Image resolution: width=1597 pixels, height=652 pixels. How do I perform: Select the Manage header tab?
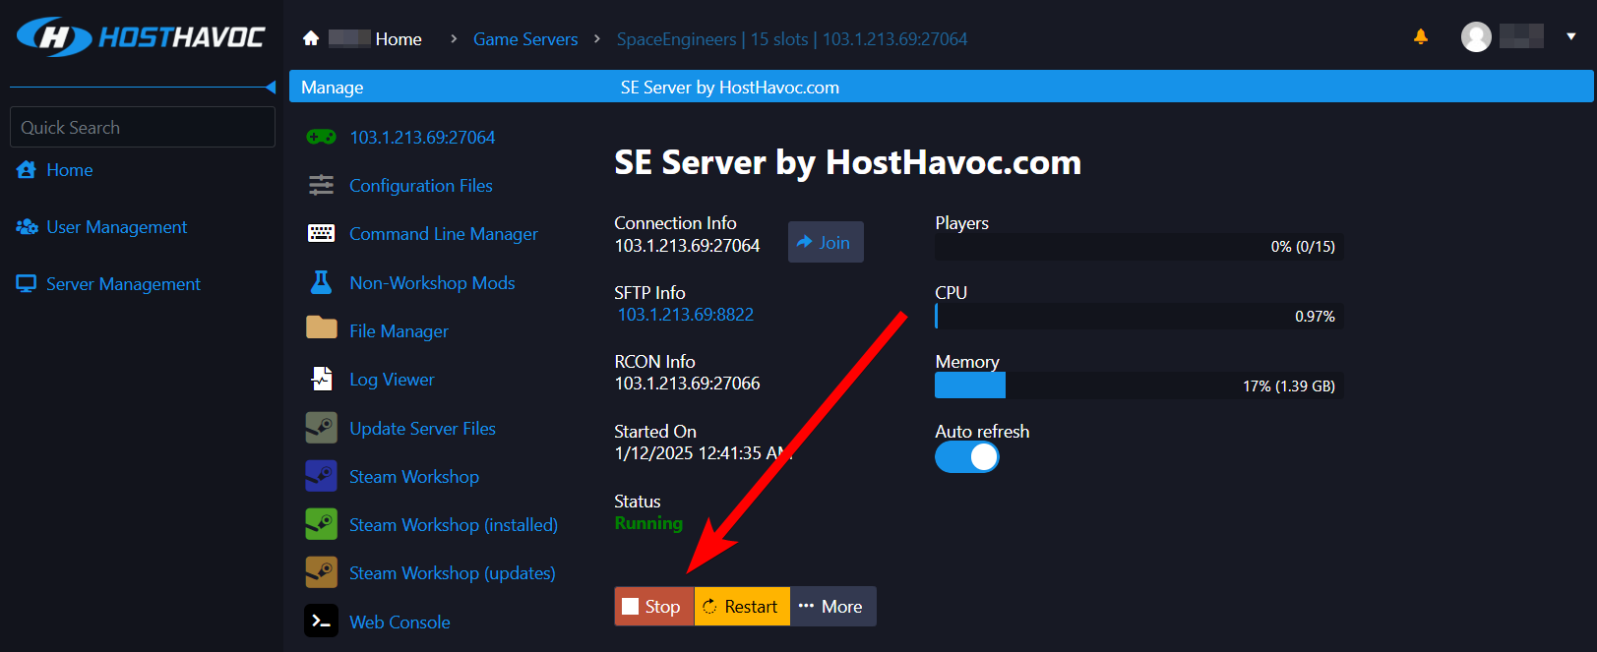pyautogui.click(x=332, y=88)
